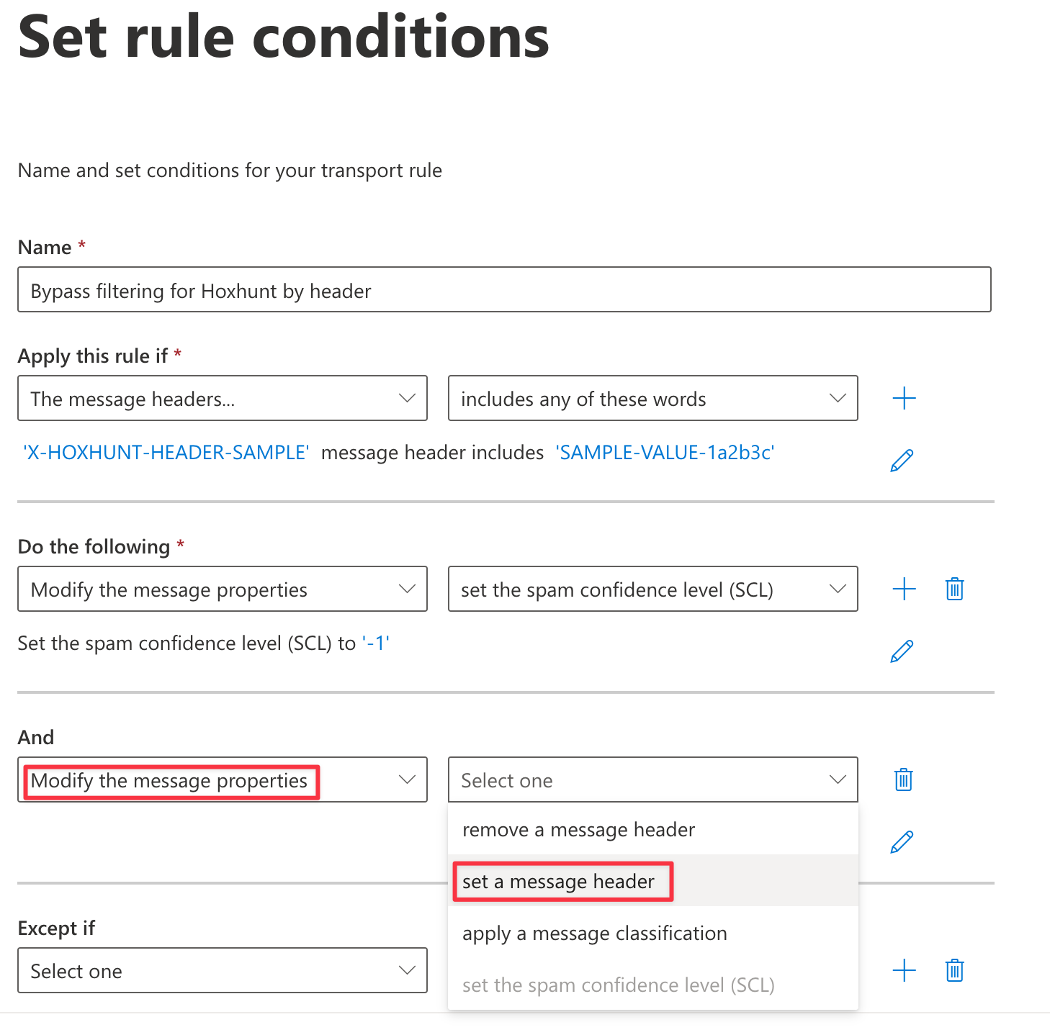Open the 'Except if' Select one dropdown
This screenshot has height=1035, width=1050.
[x=223, y=970]
